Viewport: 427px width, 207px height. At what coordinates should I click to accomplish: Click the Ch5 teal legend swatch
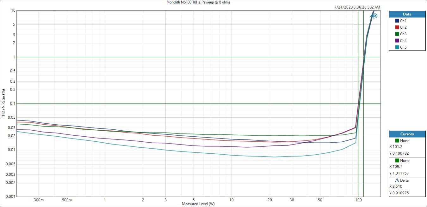[x=397, y=47]
